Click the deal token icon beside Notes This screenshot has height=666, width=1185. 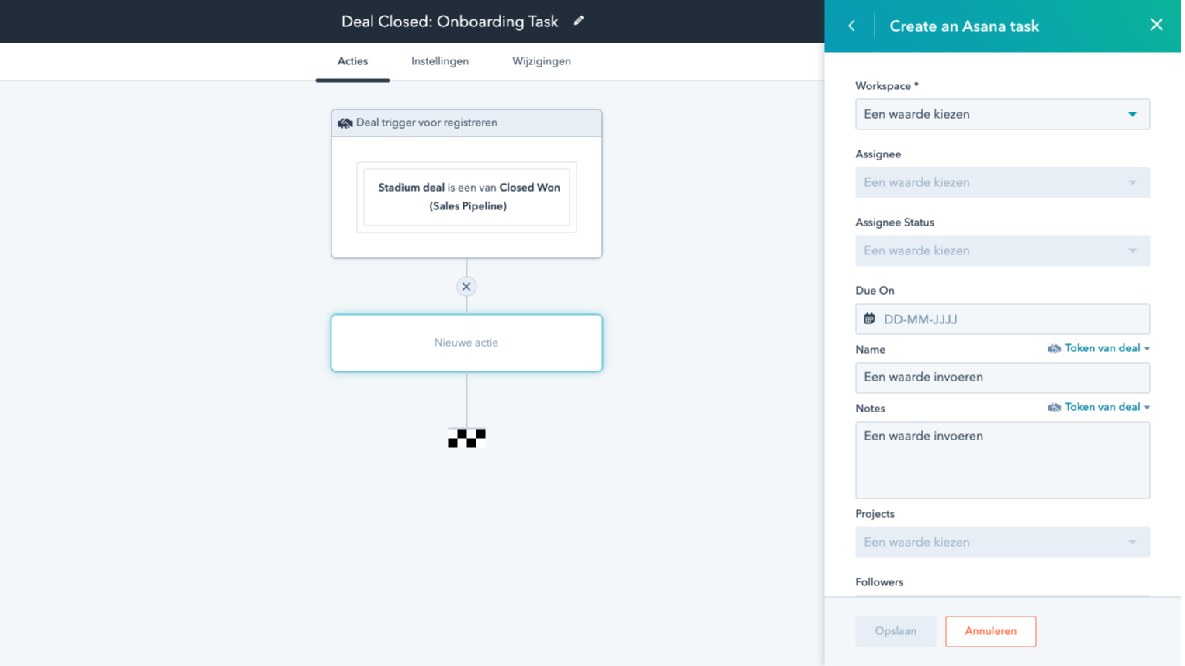[1055, 407]
